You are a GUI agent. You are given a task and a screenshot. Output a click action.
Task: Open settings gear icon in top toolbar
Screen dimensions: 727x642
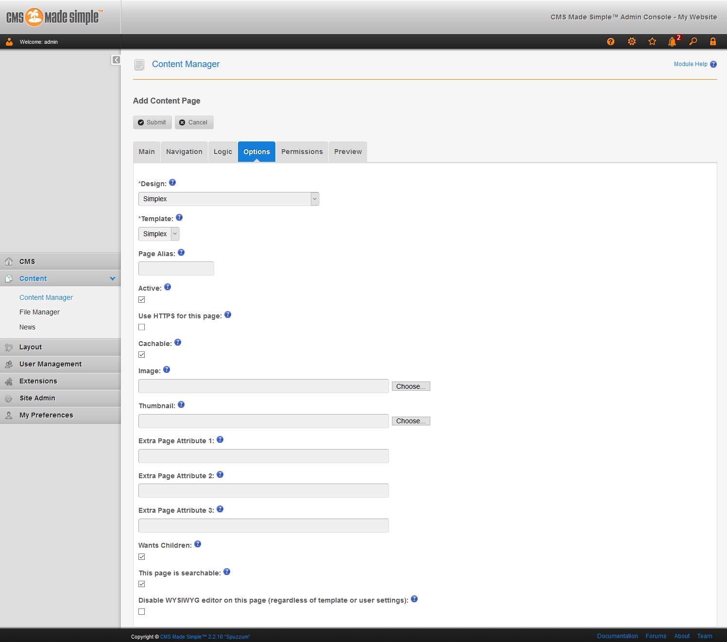click(632, 42)
